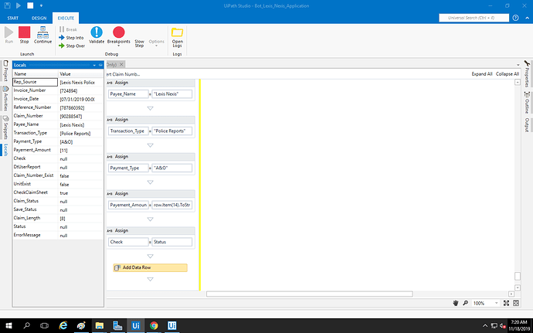This screenshot has height=333, width=533.
Task: Collapse the ribbon with the chevron
Action: [528, 18]
